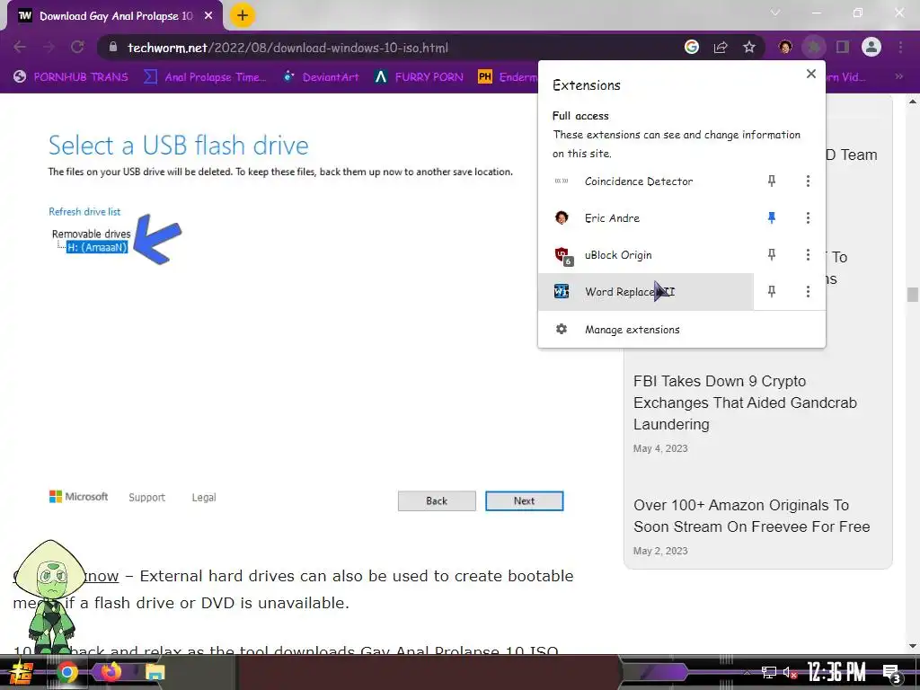Open more options for Eric Andre

(x=808, y=218)
